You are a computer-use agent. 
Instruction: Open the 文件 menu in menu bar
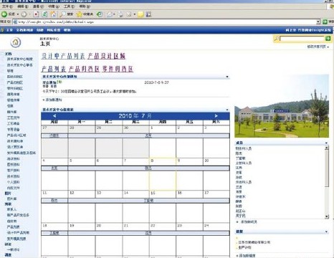pyautogui.click(x=7, y=6)
